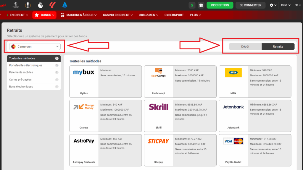Viewport: 303px width, 170px height.
Task: Open the settings gear menu
Action: click(x=273, y=5)
